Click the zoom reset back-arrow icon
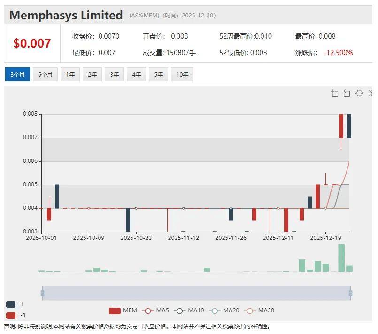Image resolution: width=378 pixels, height=334 pixels. pos(347,93)
